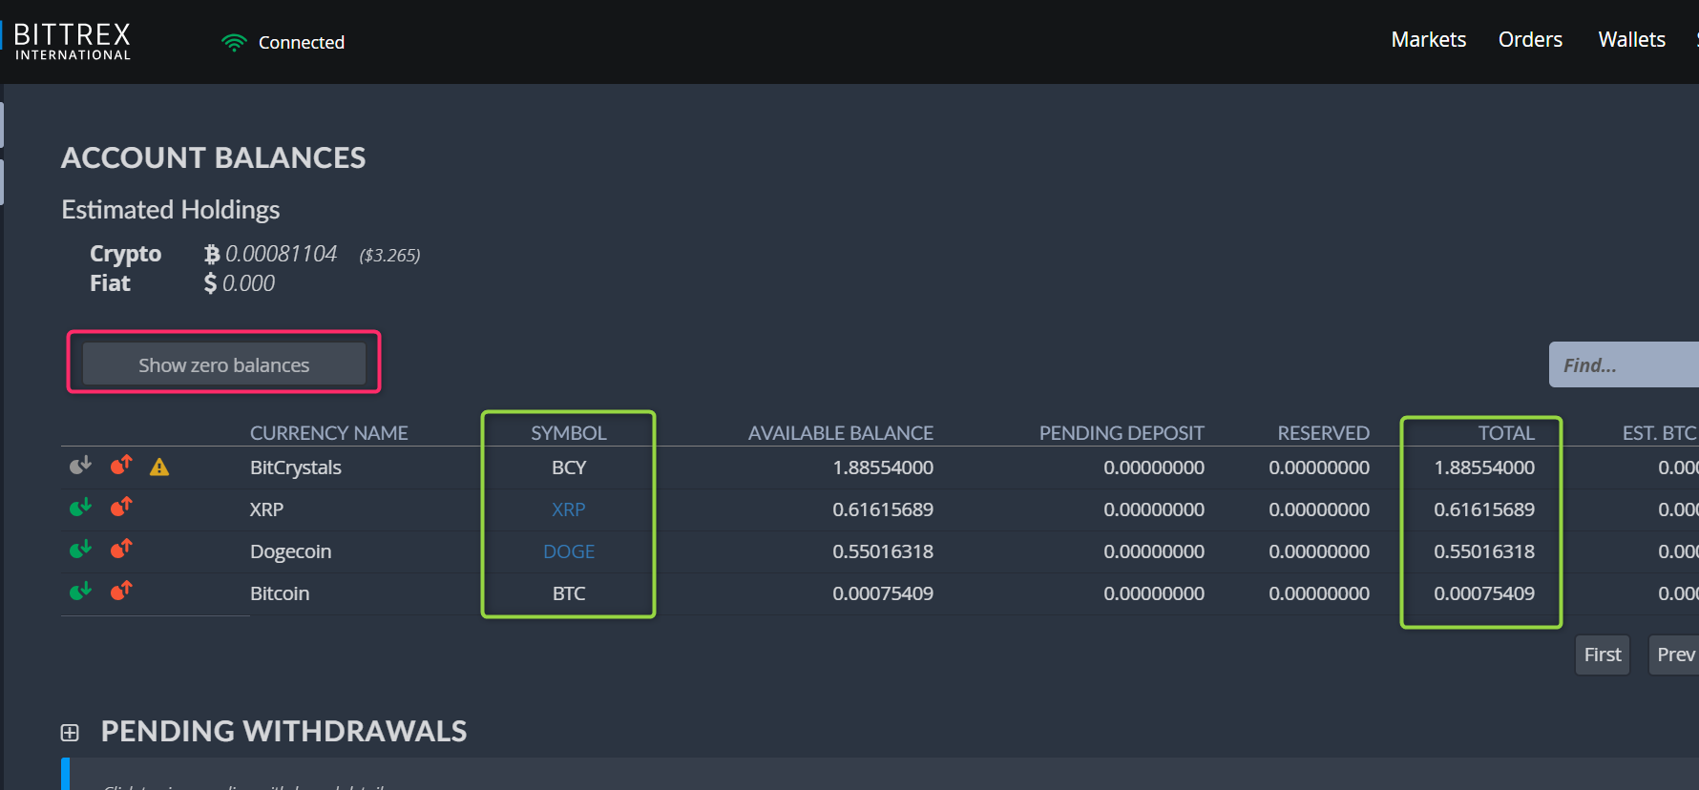1699x790 pixels.
Task: Open the Markets menu
Action: [x=1428, y=40]
